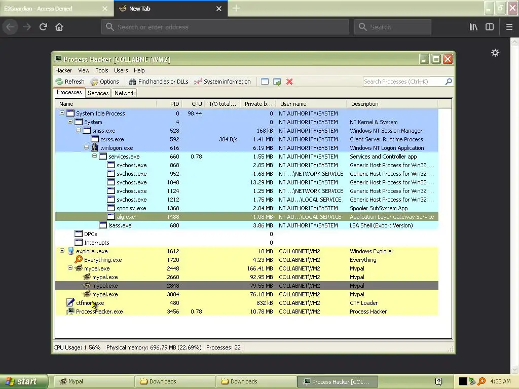The image size is (519, 389).
Task: Click the explorer.exe process icon
Action: [70, 251]
